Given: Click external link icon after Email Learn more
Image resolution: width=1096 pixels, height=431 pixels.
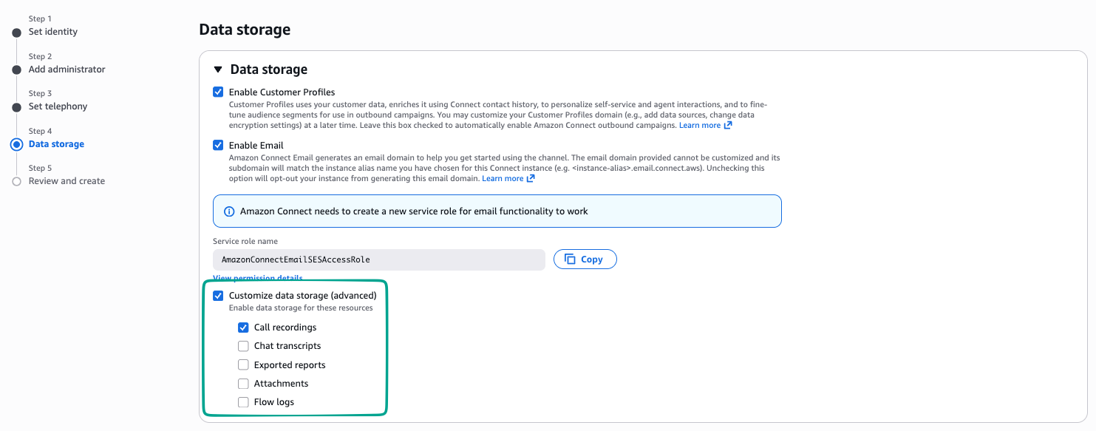Looking at the screenshot, I should click(531, 179).
